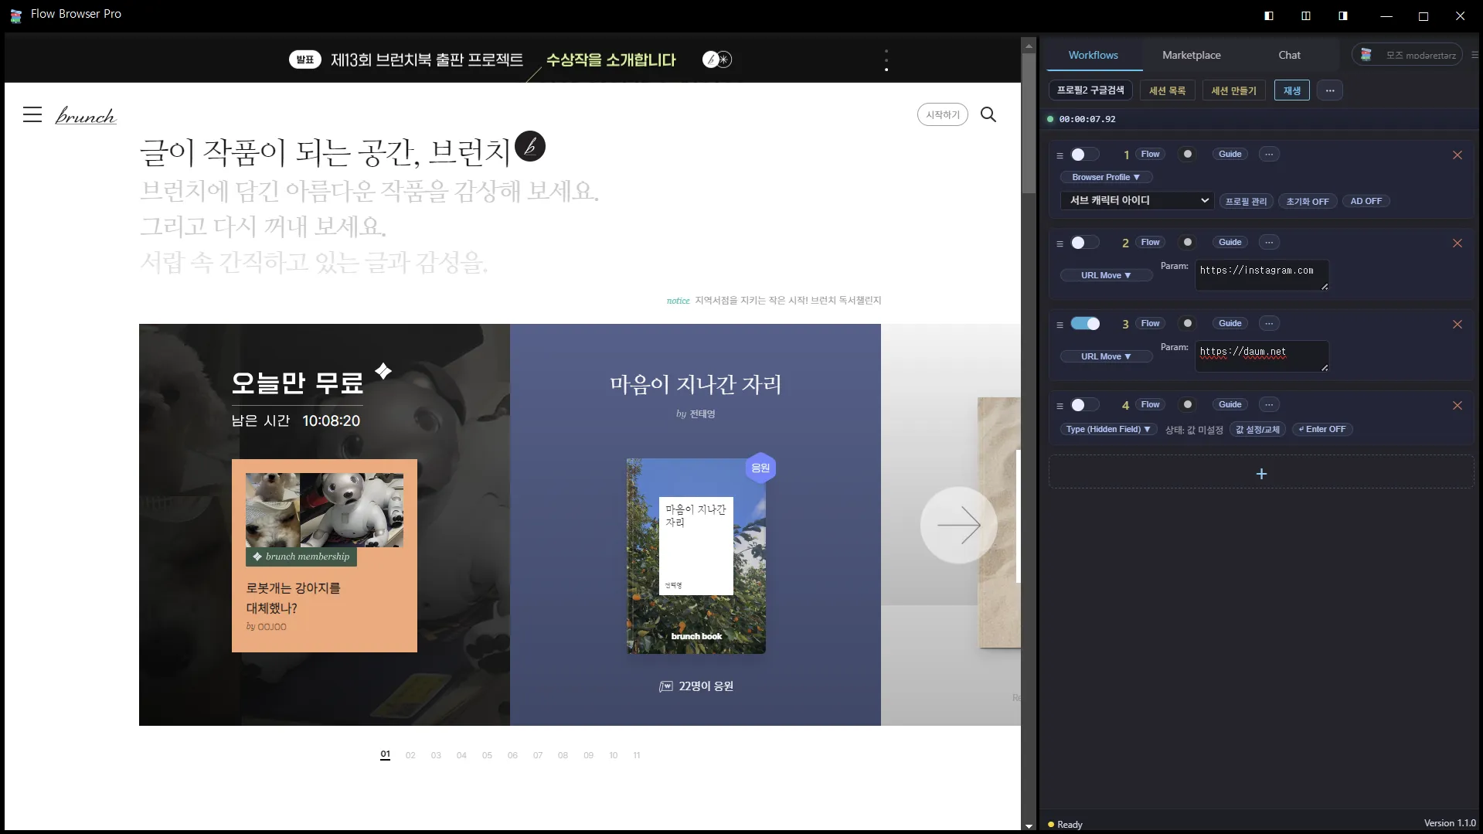Open the brunch hamburger menu icon

pyautogui.click(x=32, y=114)
